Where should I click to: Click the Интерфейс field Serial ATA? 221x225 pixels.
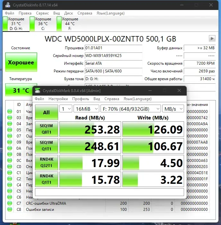click(x=113, y=63)
